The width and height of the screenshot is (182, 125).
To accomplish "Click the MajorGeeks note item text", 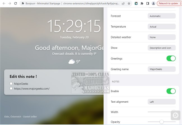I will 21,84.
